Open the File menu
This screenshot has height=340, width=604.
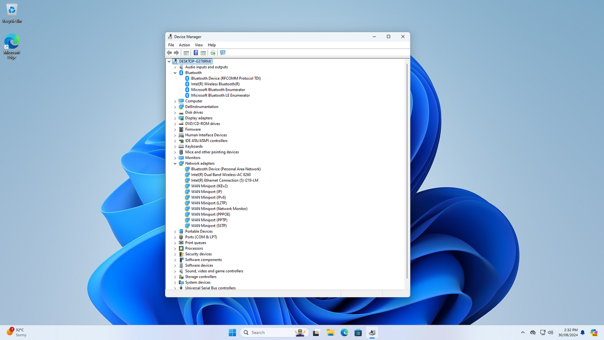click(171, 45)
